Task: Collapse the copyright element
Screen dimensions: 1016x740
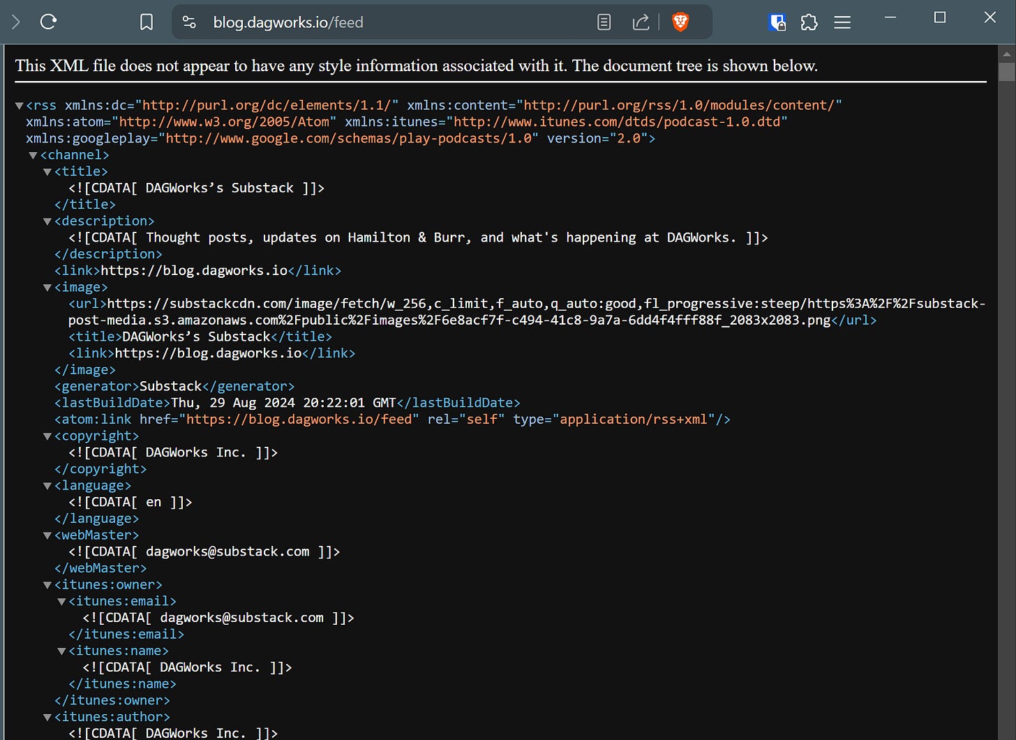Action: click(47, 436)
